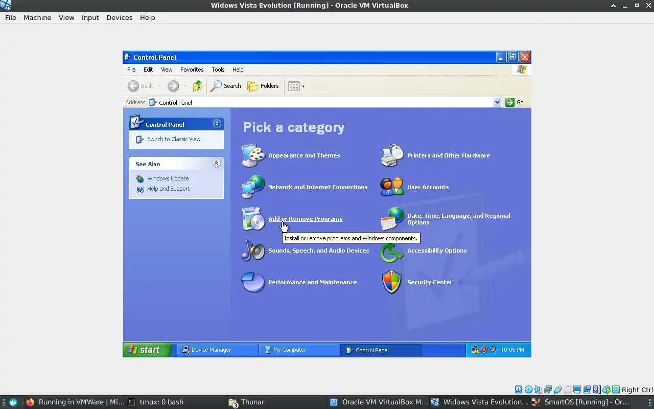Click the Control Panel taskbar button

381,350
